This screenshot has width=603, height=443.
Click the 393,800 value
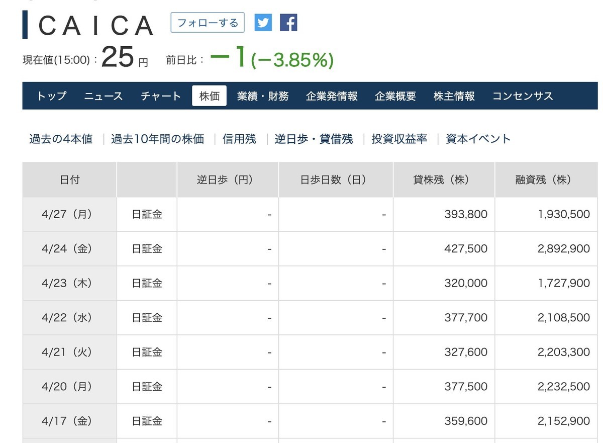point(466,214)
